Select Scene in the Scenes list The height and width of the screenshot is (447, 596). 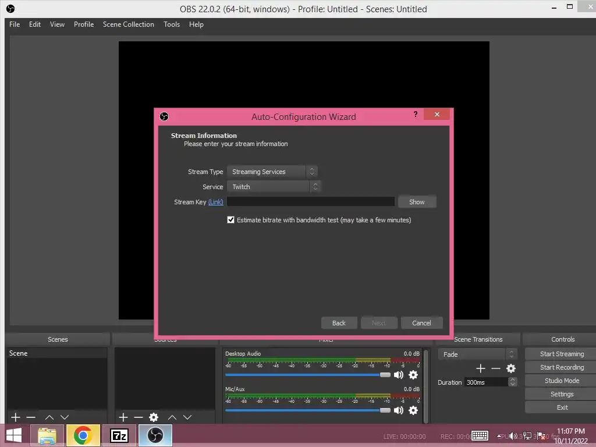pyautogui.click(x=57, y=353)
